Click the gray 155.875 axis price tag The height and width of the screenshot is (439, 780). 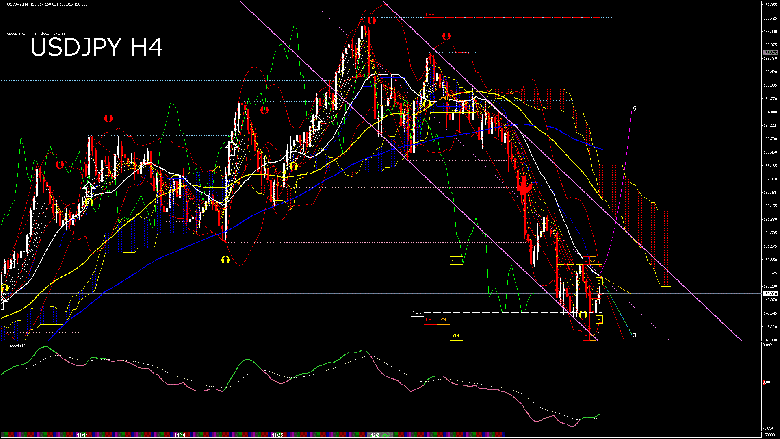coord(770,53)
